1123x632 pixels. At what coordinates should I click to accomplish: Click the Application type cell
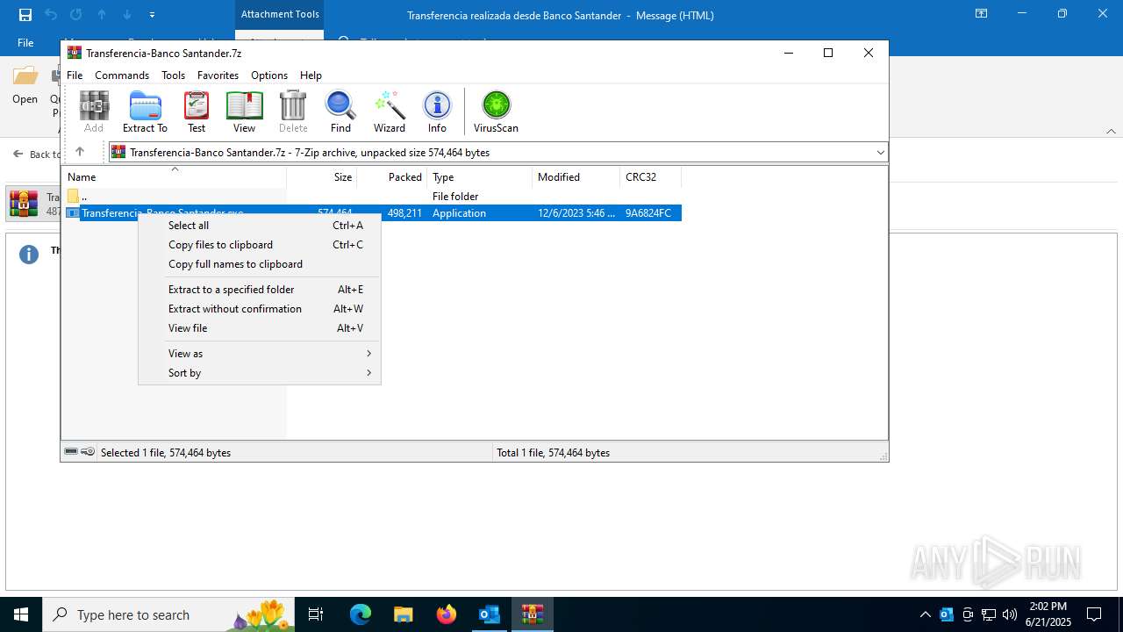tap(459, 213)
